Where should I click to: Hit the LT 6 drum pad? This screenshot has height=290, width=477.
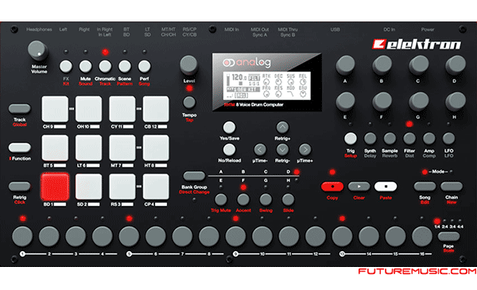pyautogui.click(x=88, y=148)
